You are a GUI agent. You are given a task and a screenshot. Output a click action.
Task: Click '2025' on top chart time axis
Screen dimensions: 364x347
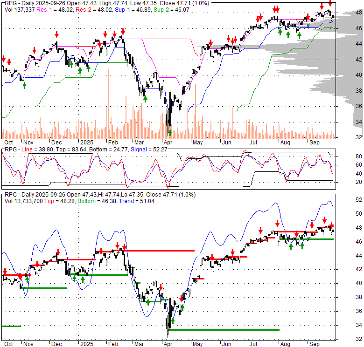tap(87, 143)
